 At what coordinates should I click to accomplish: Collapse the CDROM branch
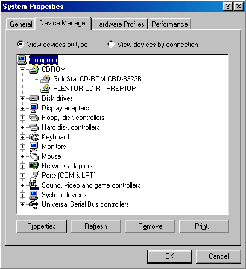[x=22, y=69]
